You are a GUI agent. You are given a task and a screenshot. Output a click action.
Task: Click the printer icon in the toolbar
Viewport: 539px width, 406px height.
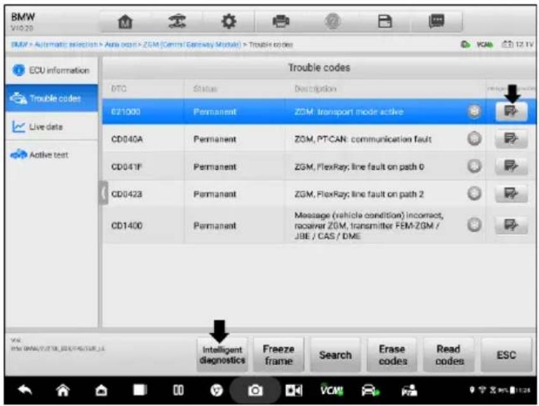pos(281,22)
